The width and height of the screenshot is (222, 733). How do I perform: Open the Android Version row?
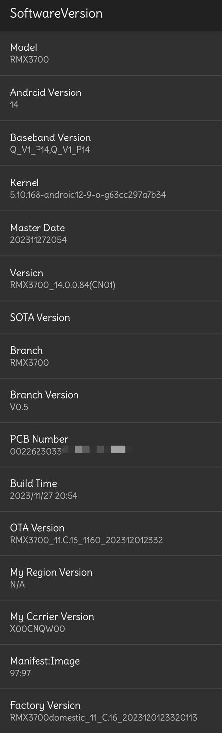[111, 98]
